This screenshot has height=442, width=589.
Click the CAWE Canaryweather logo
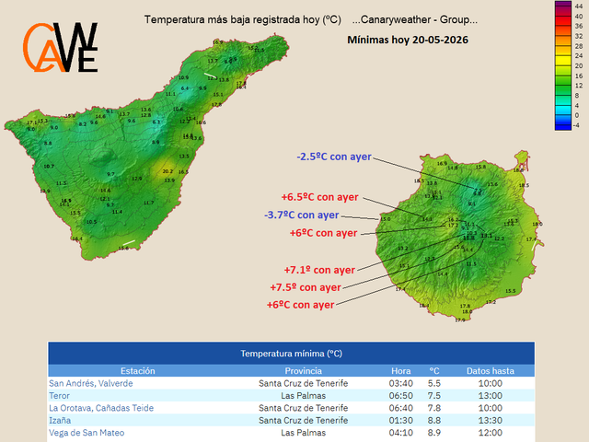(x=61, y=48)
